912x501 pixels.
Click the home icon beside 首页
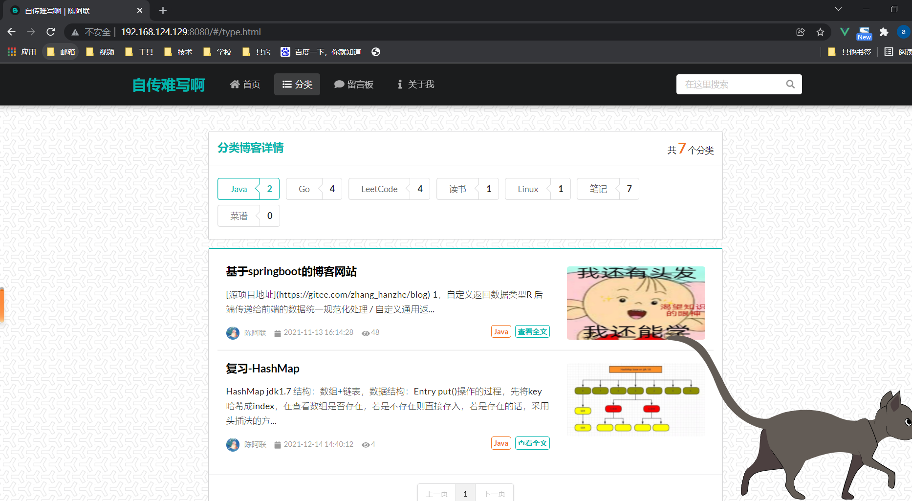[x=235, y=84]
